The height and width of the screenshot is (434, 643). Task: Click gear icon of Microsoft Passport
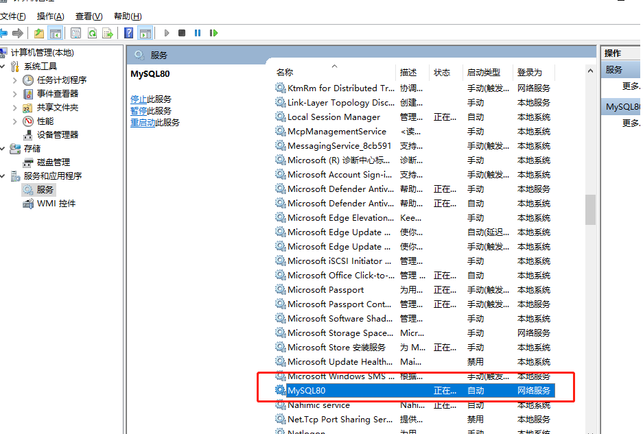point(280,290)
